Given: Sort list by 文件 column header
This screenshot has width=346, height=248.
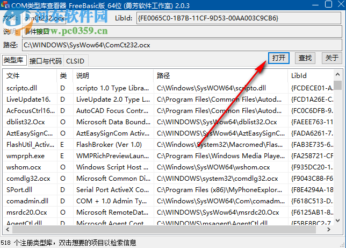Looking at the screenshot, I should pos(30,76).
